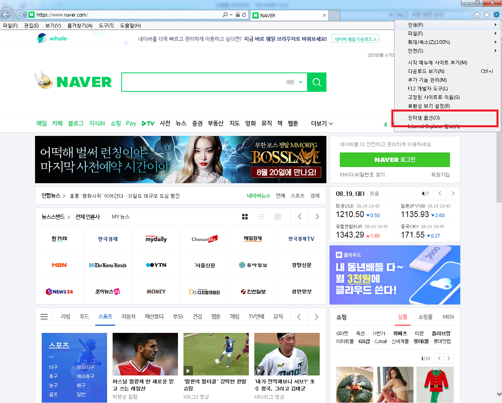Select 인터넷 옵션(O) from tools menu

click(448, 118)
